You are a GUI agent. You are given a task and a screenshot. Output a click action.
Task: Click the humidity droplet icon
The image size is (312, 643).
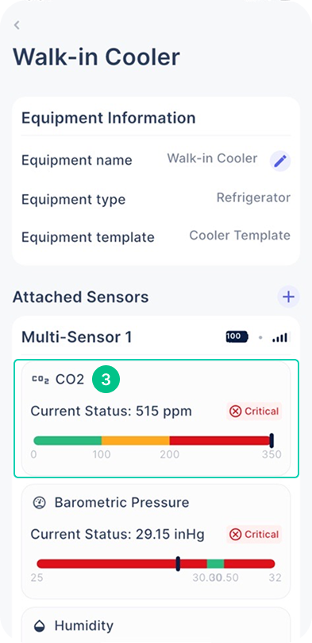tap(39, 625)
